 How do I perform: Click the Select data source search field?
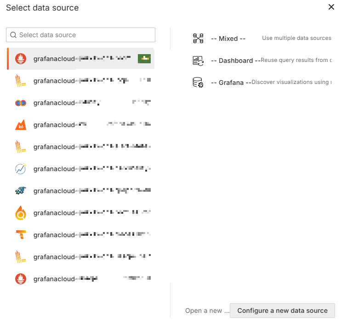[x=80, y=35]
